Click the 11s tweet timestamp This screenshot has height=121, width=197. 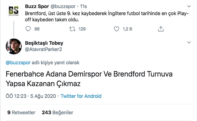[83, 6]
